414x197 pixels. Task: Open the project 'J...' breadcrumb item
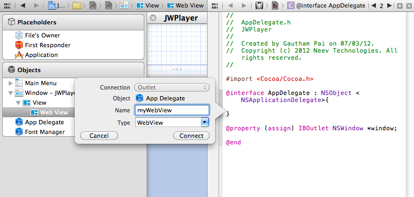tap(57, 5)
